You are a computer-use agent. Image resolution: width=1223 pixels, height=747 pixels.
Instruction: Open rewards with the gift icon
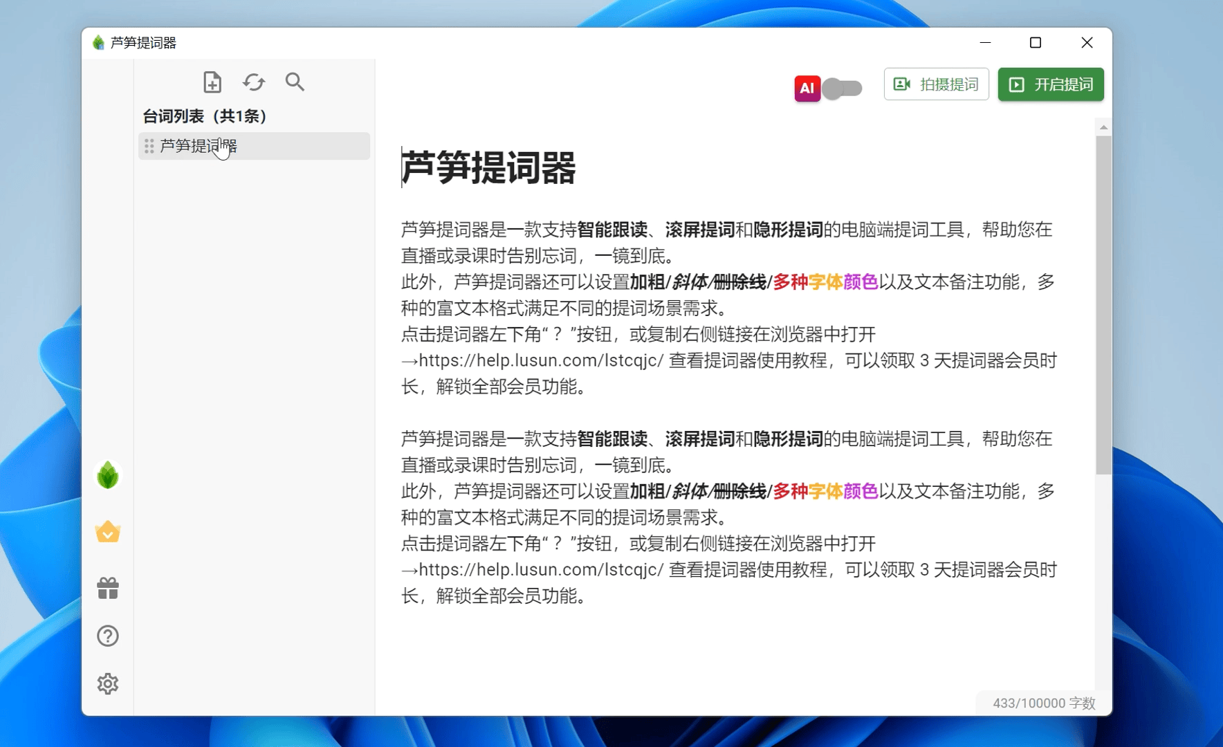(x=107, y=587)
